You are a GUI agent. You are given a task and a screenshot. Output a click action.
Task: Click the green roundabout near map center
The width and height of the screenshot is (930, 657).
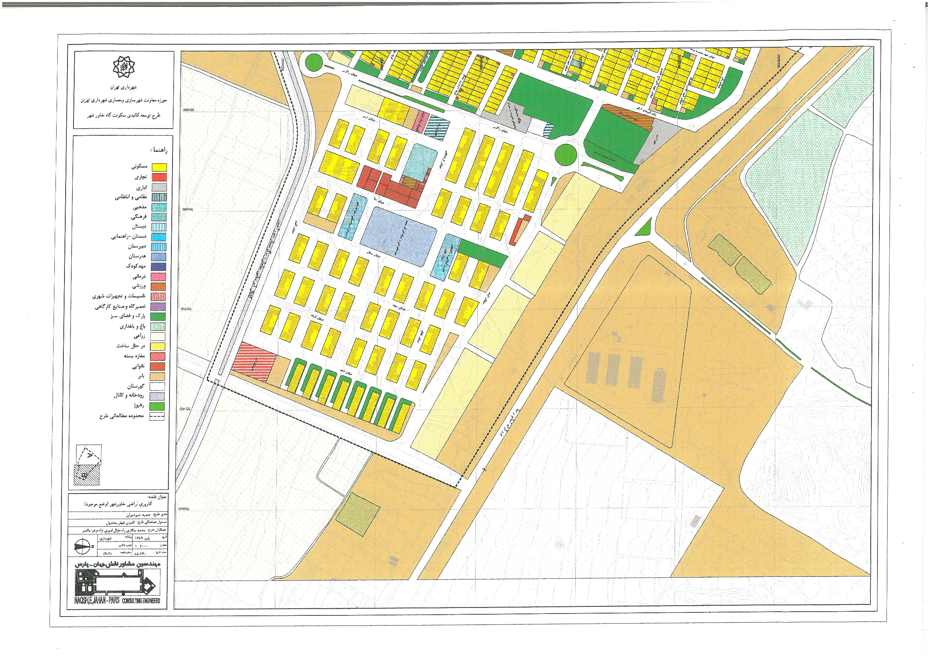tap(565, 155)
